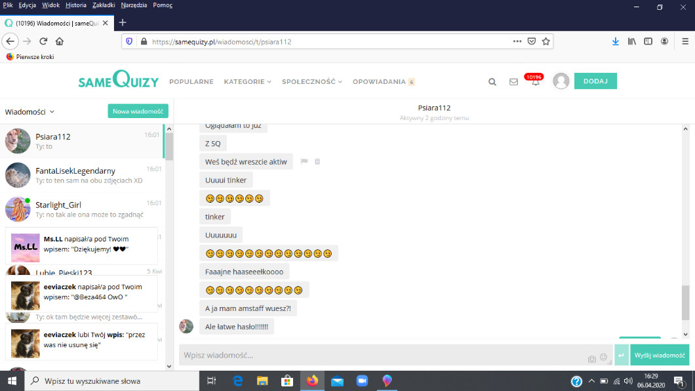
Task: Go to the POPULARNE page
Action: (191, 82)
